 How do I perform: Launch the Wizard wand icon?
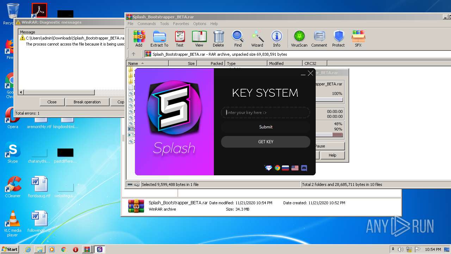click(257, 39)
